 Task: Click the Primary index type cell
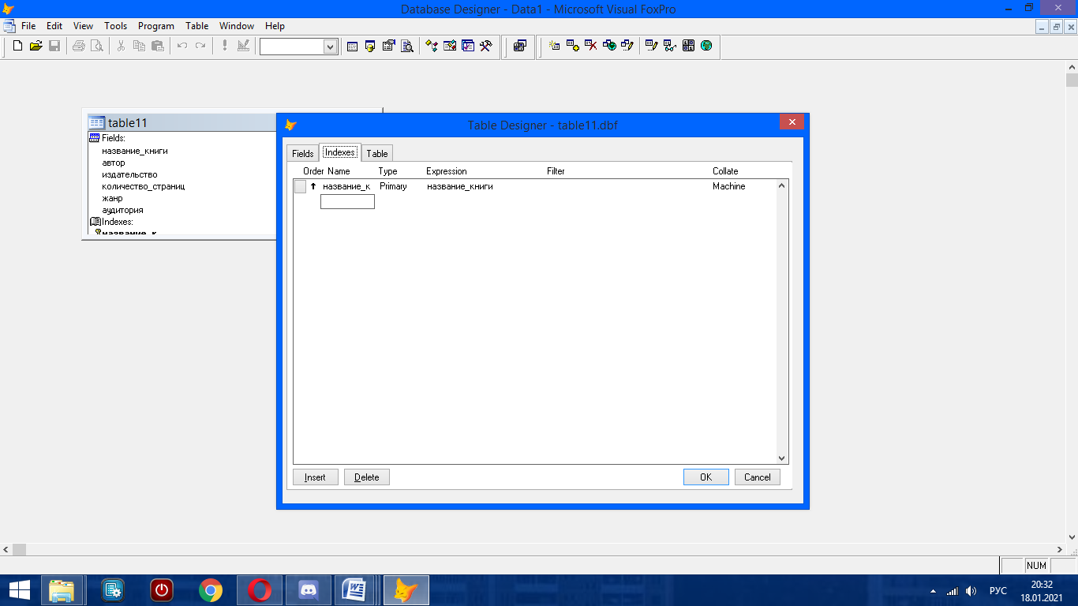393,187
